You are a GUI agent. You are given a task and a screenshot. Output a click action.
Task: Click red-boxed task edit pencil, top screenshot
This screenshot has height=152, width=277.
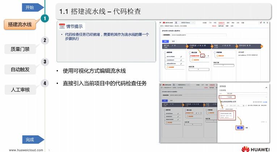click(203, 56)
